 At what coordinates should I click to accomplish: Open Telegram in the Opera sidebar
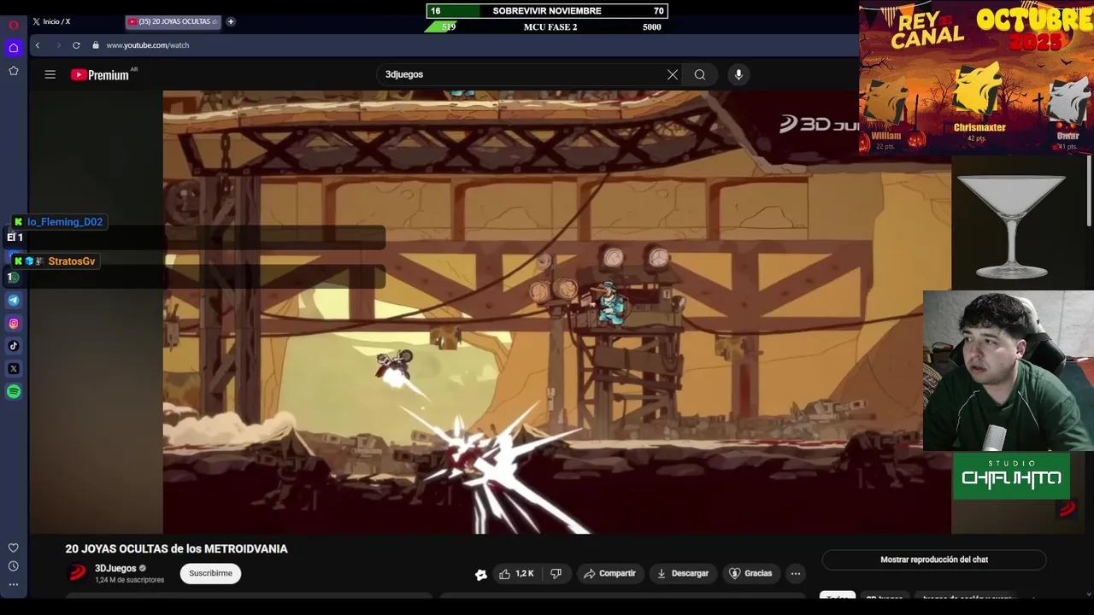pyautogui.click(x=14, y=300)
